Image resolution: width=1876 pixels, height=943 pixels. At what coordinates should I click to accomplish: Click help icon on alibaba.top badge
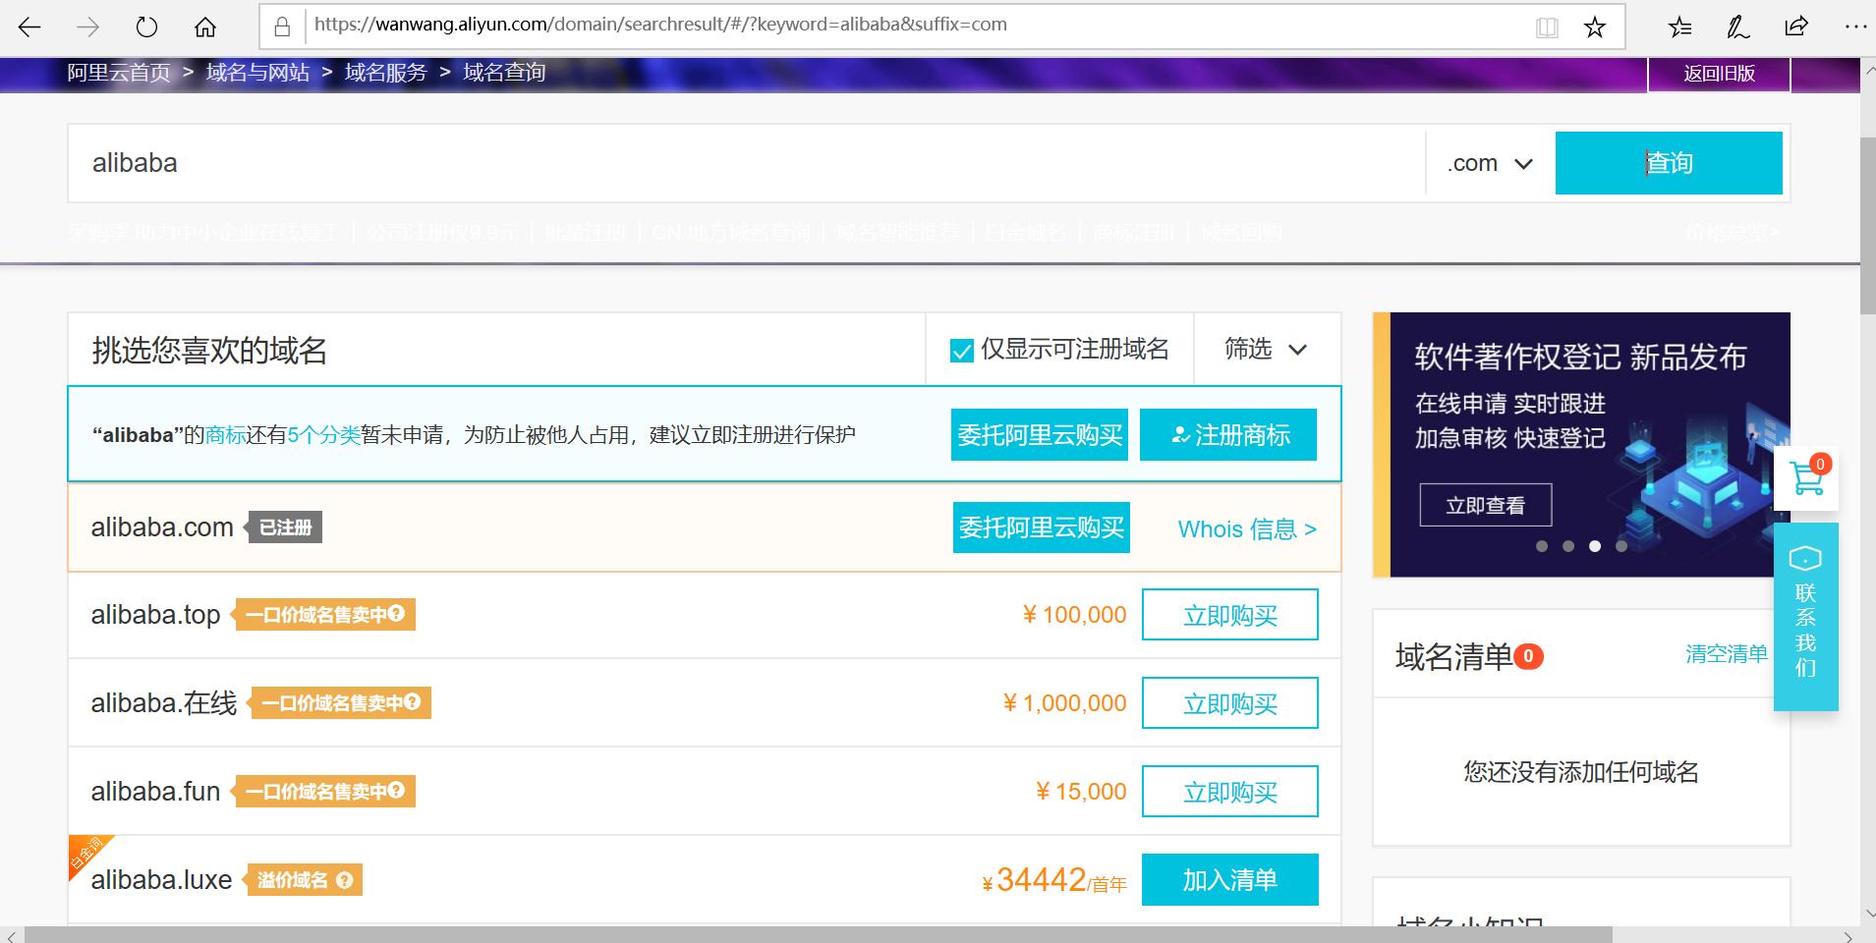tap(396, 614)
